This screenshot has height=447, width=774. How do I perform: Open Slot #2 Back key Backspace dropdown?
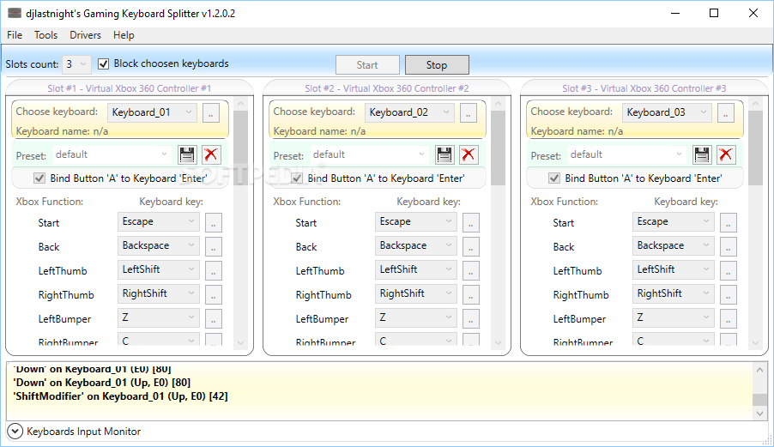415,245
